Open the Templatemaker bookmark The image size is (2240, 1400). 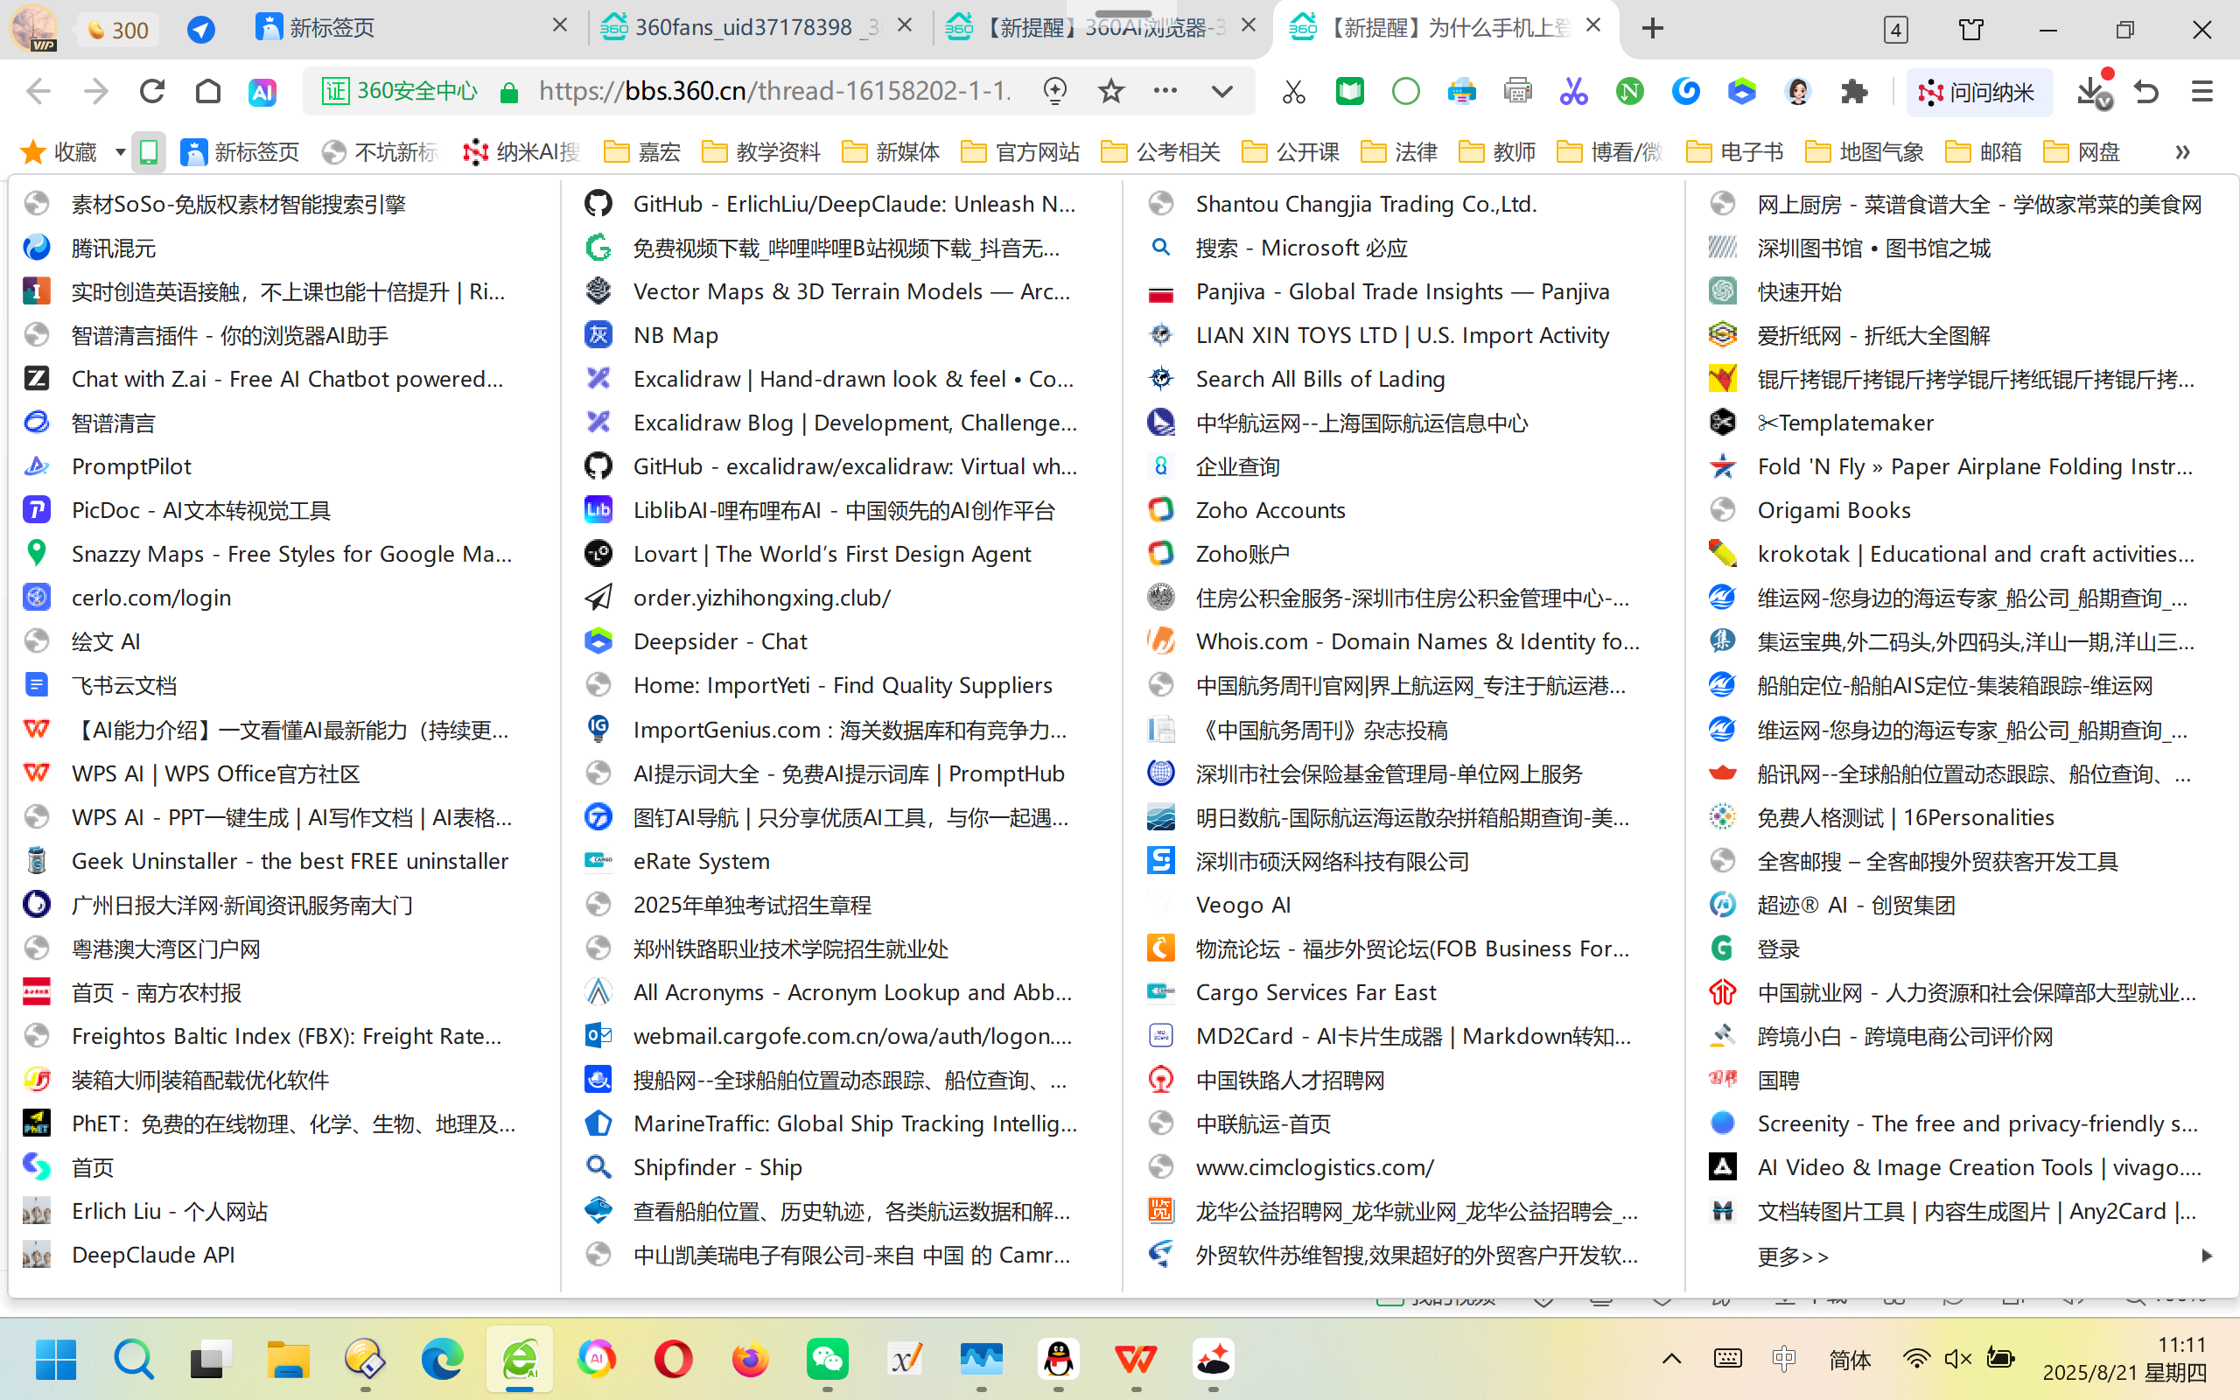pyautogui.click(x=1961, y=423)
